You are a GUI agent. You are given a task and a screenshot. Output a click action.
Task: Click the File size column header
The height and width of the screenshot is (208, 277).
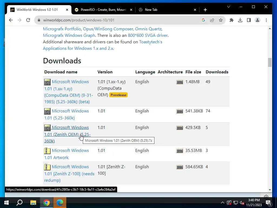pos(193,72)
